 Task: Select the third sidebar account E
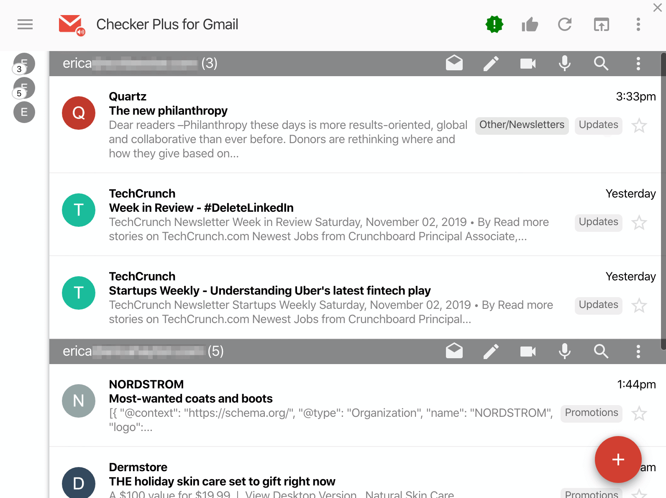[x=24, y=112]
